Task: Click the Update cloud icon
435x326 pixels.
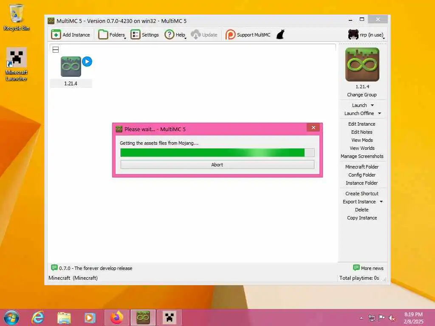Action: [195, 35]
